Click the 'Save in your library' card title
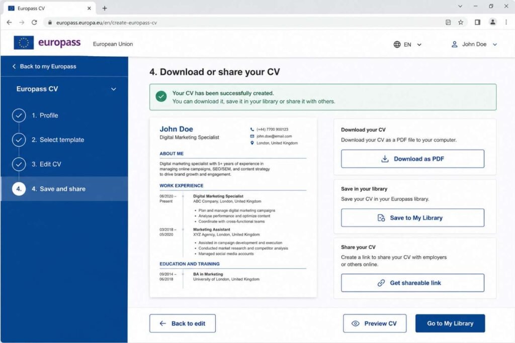The height and width of the screenshot is (343, 515). [364, 189]
